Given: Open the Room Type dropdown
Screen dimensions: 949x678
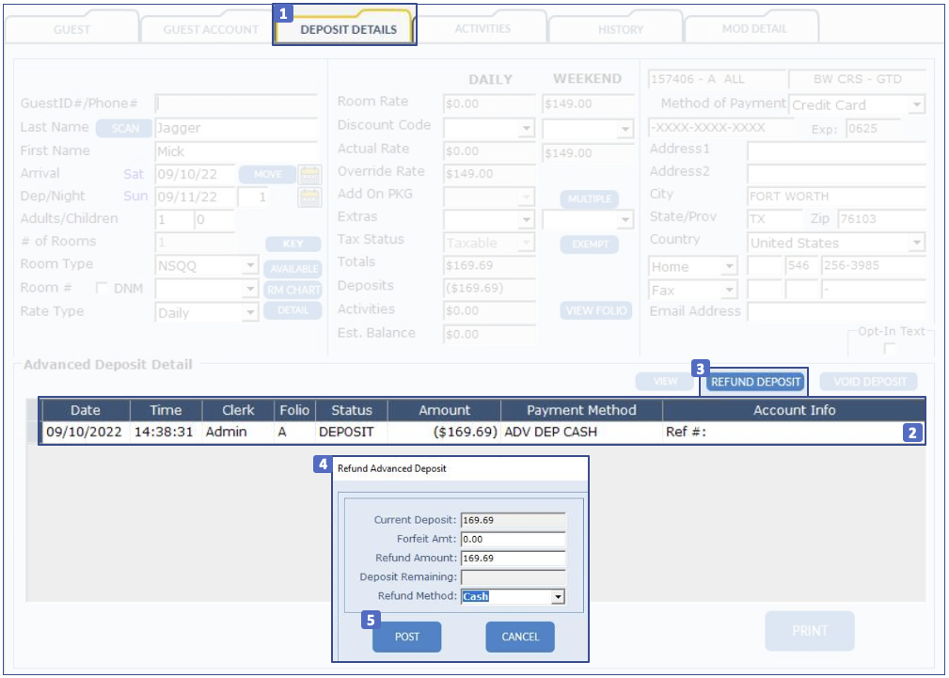Looking at the screenshot, I should (250, 266).
